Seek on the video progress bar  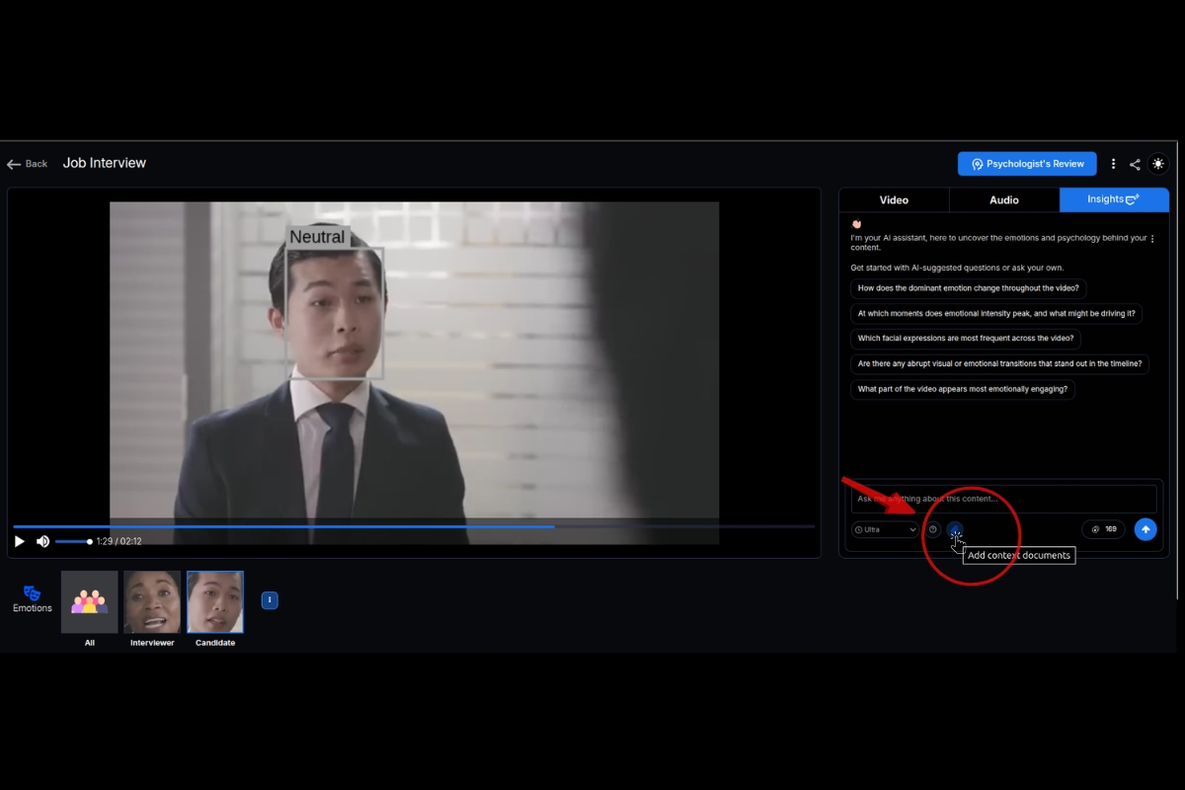point(414,526)
